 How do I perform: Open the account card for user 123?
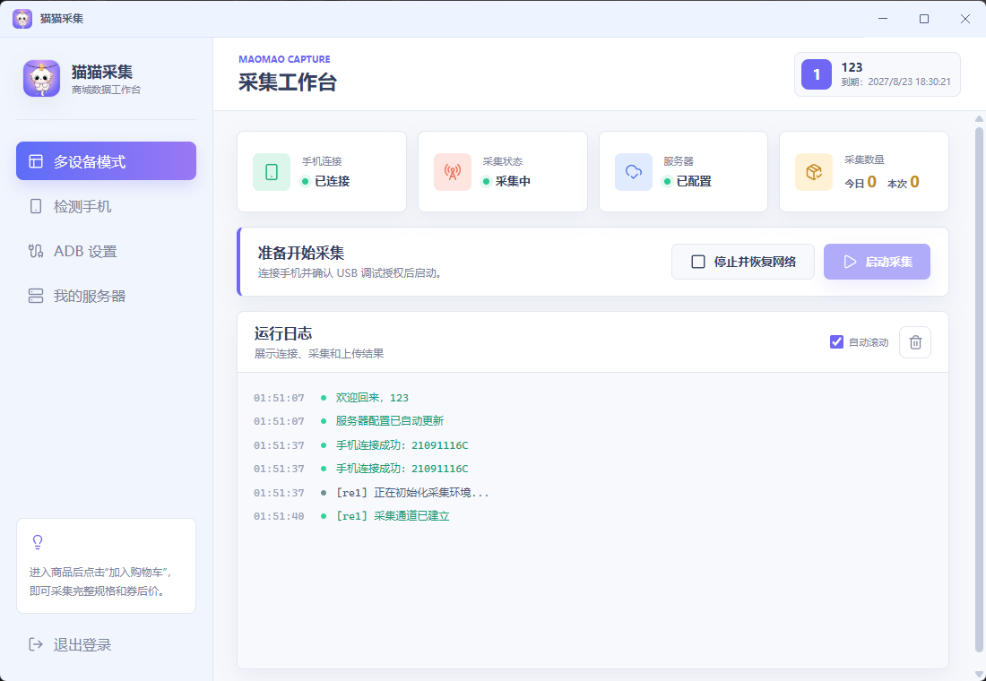[878, 74]
